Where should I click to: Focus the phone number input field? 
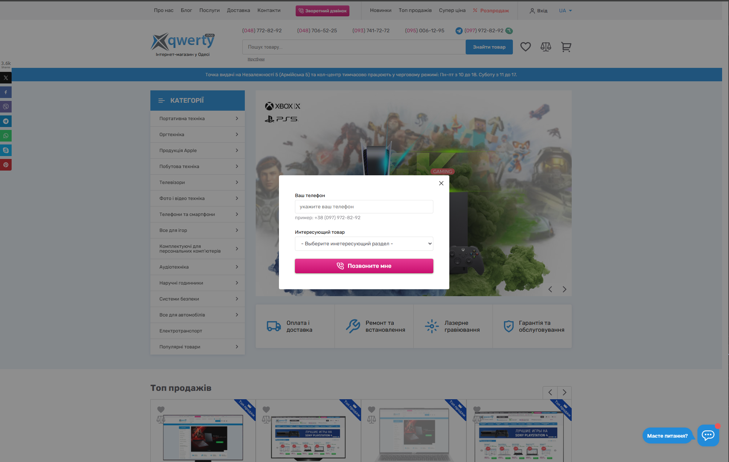[364, 207]
